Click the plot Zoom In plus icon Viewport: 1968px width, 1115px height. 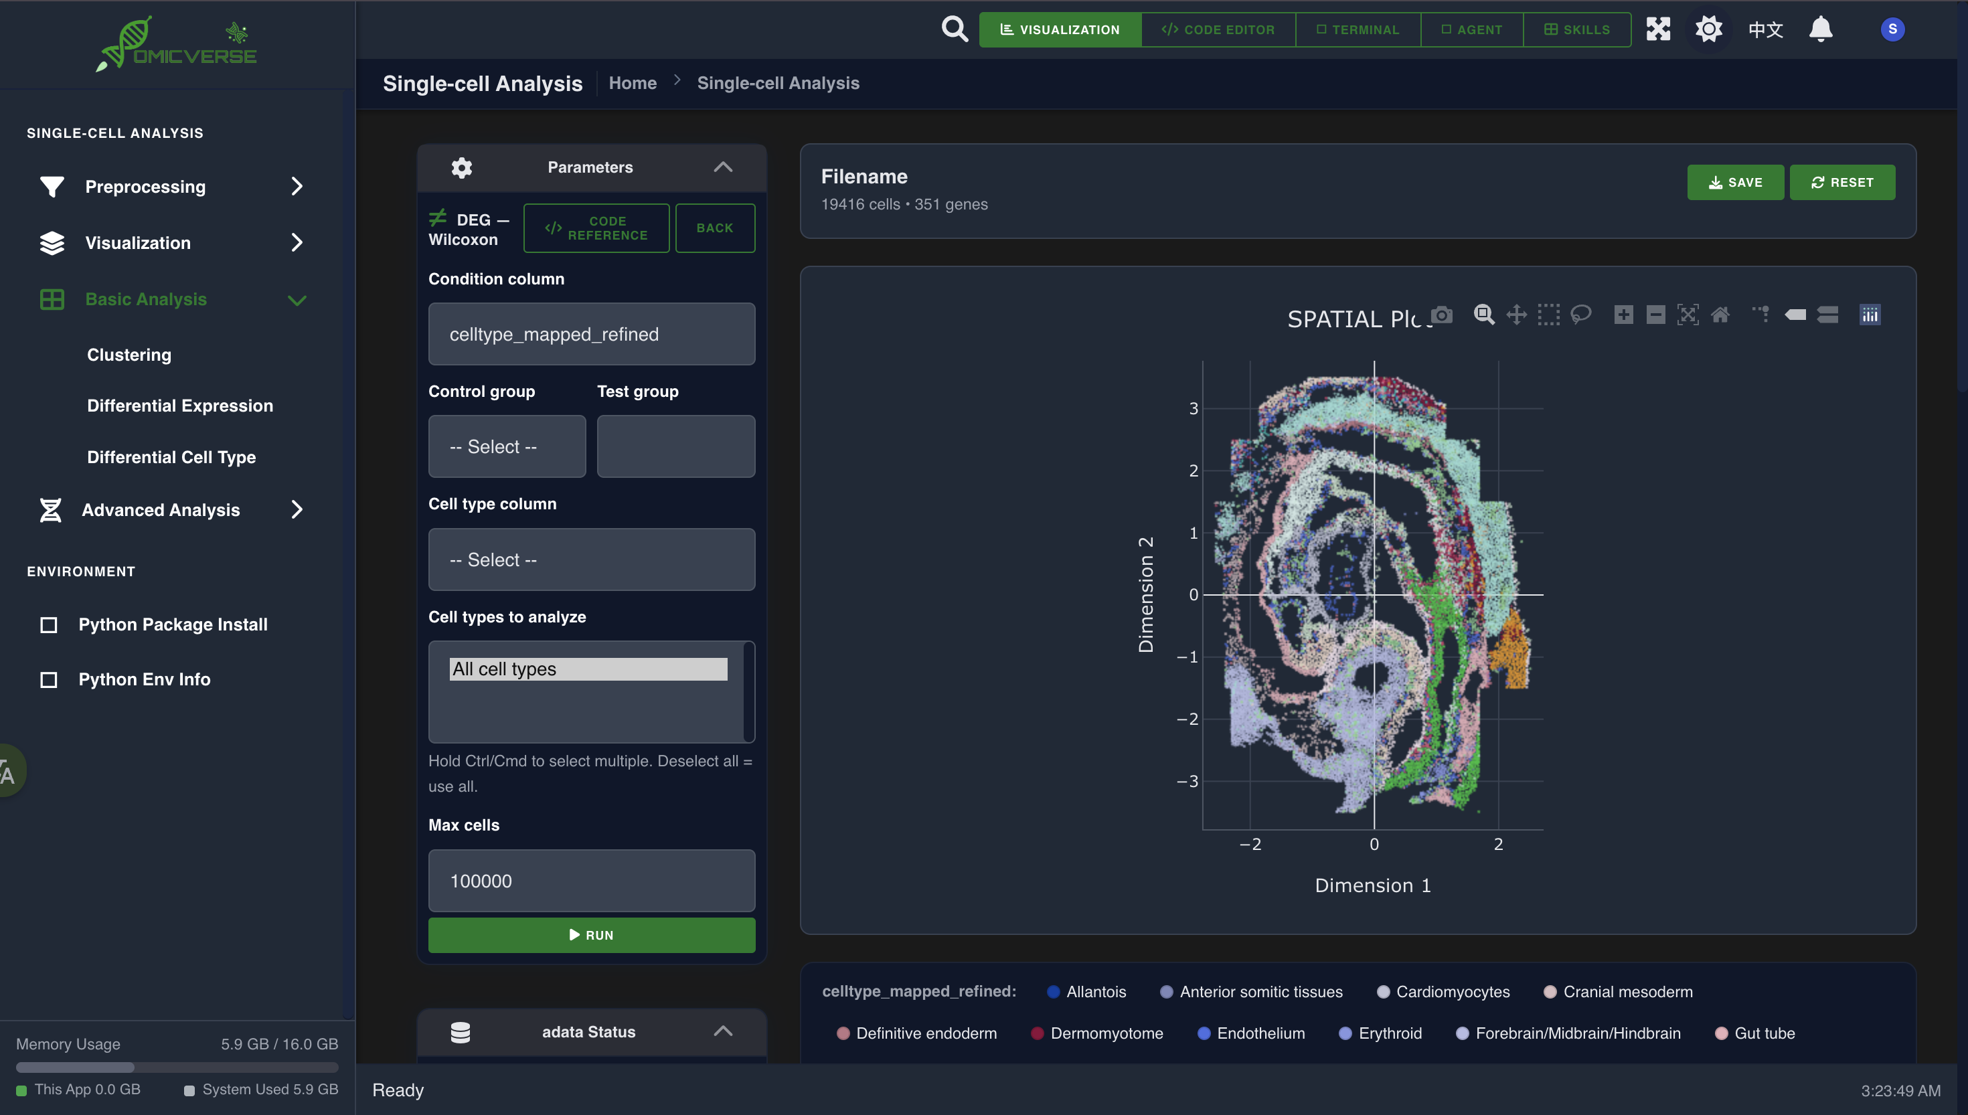point(1623,315)
